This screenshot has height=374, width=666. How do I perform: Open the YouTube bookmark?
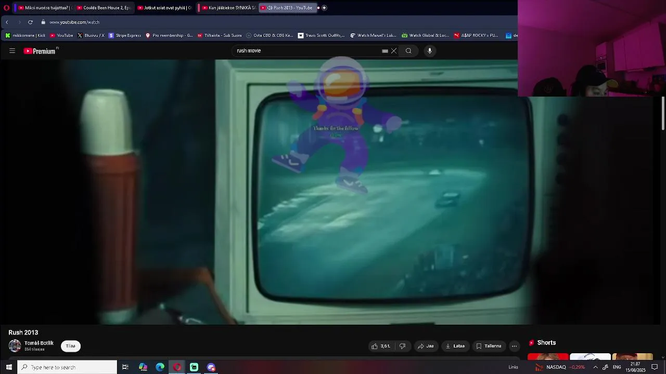pyautogui.click(x=61, y=35)
